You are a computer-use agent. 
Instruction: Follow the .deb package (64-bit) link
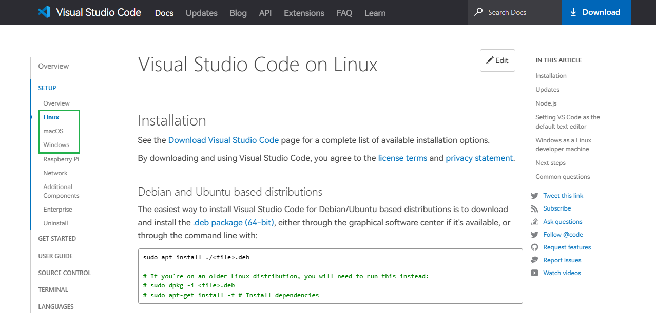click(x=234, y=223)
